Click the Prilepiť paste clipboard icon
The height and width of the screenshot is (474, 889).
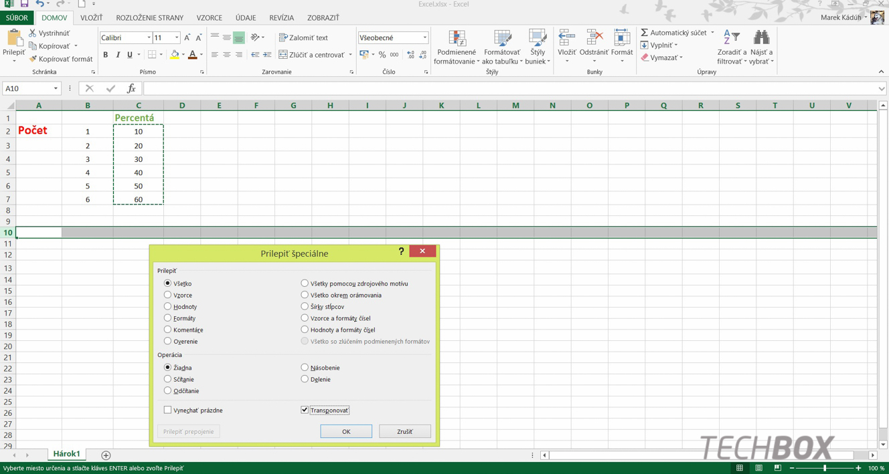(x=14, y=38)
